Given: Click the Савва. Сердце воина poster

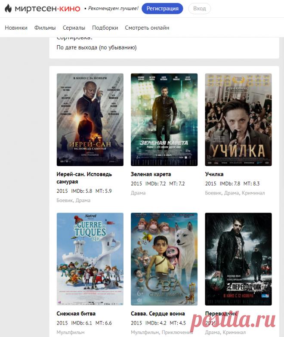Looking at the screenshot, I should (164, 259).
